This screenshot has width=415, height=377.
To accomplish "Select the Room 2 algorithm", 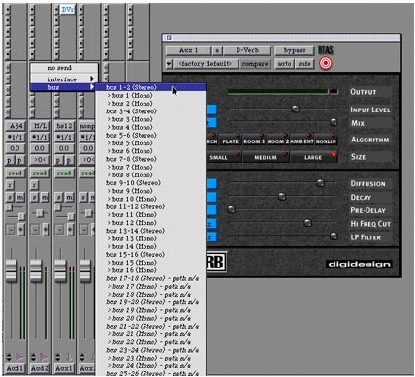I will tap(278, 140).
